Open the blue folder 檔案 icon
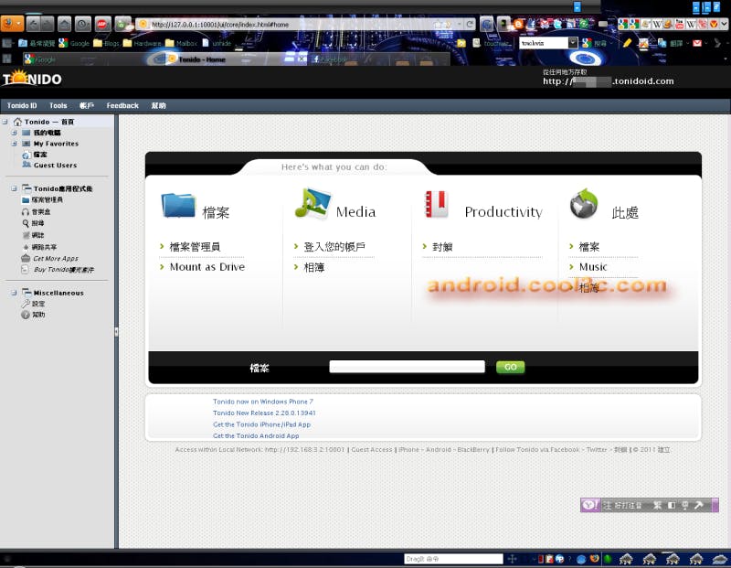The width and height of the screenshot is (731, 568). click(178, 206)
